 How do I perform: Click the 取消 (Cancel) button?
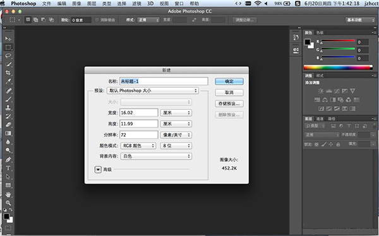tap(229, 93)
